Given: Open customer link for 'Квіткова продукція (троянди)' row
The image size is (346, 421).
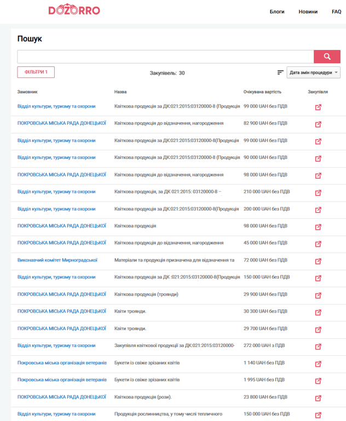Looking at the screenshot, I should (62, 294).
